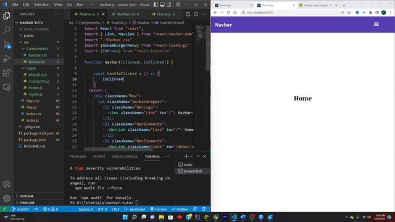Click the UTF-8 encoding indicator
395x222 pixels.
[x=102, y=209]
